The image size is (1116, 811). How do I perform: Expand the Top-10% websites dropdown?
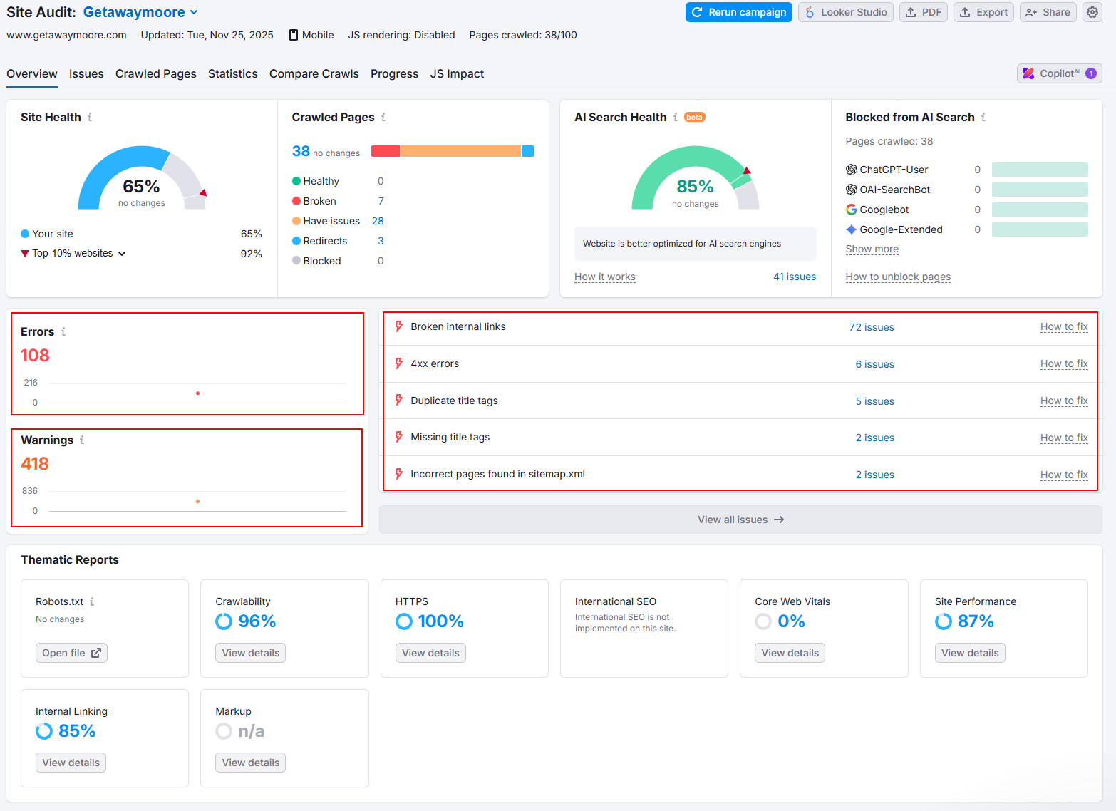[122, 254]
